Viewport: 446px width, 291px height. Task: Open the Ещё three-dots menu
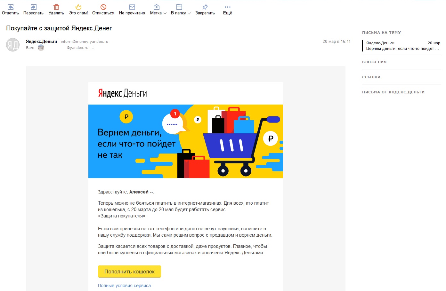click(227, 7)
